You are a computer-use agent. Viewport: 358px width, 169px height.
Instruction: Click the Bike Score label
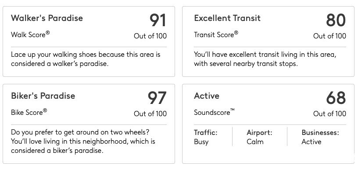pos(29,112)
